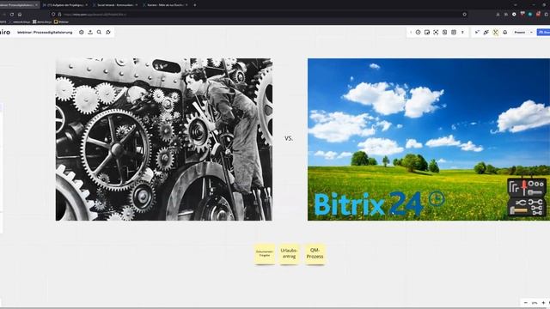550x309 pixels.
Task: Click the site lock icon in address bar
Action: tap(59, 15)
